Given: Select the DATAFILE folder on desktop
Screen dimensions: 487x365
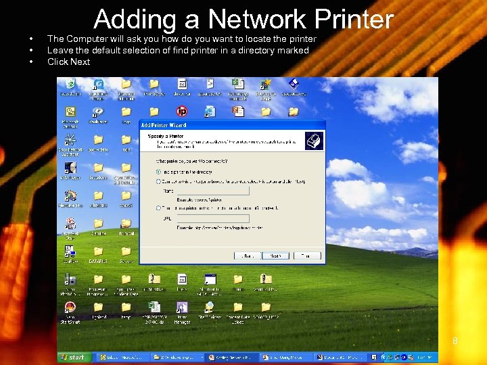Looking at the screenshot, I should tap(98, 251).
